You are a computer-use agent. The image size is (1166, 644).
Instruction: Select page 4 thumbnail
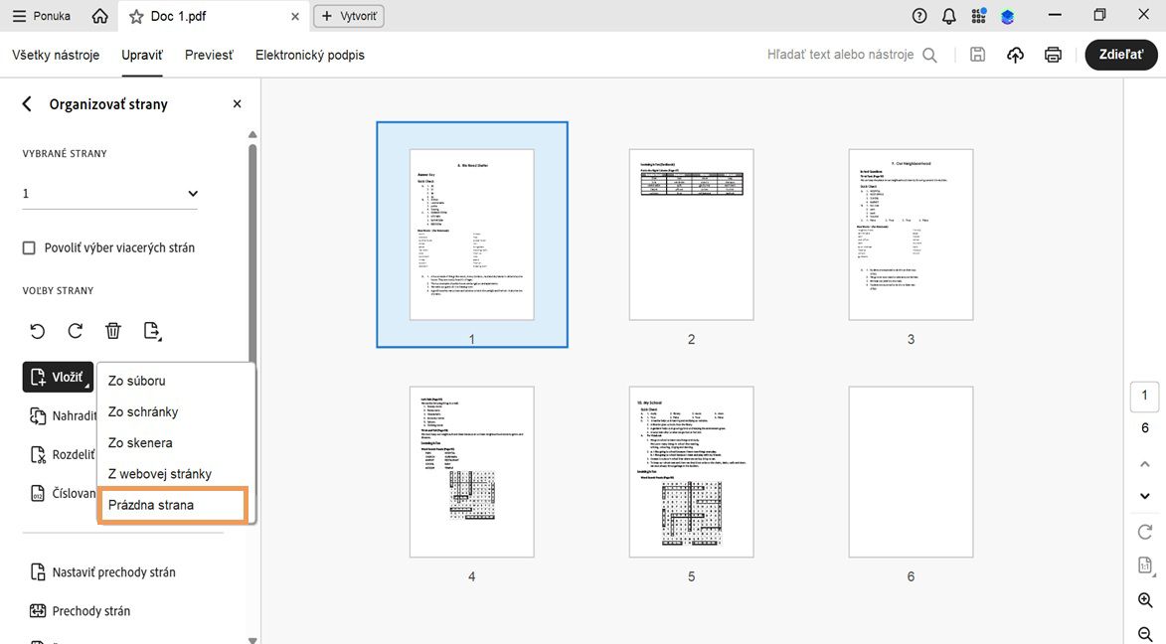(x=472, y=471)
